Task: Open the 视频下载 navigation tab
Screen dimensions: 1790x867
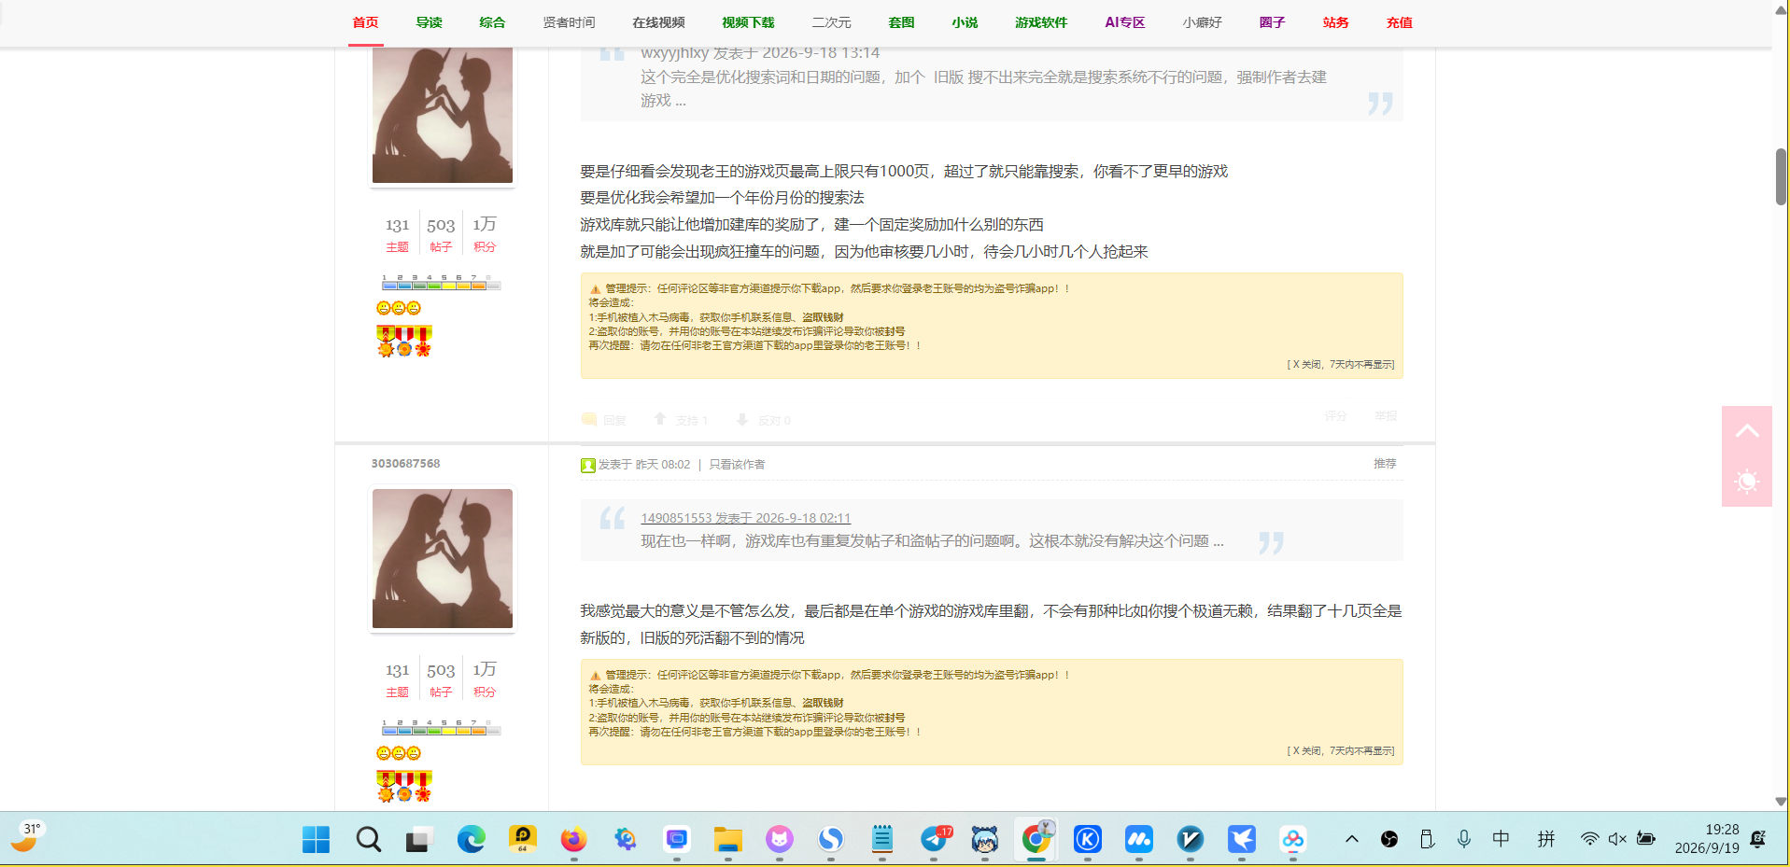Action: tap(748, 22)
